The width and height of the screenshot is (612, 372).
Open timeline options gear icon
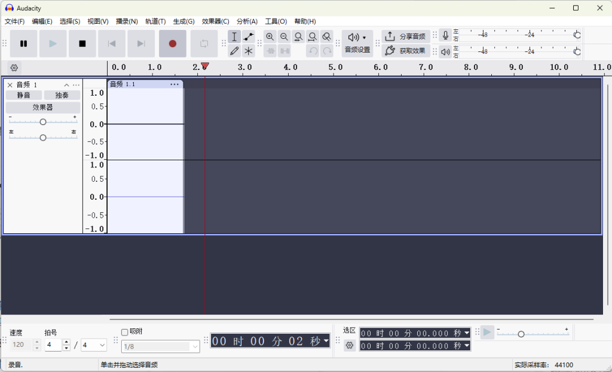click(x=14, y=68)
